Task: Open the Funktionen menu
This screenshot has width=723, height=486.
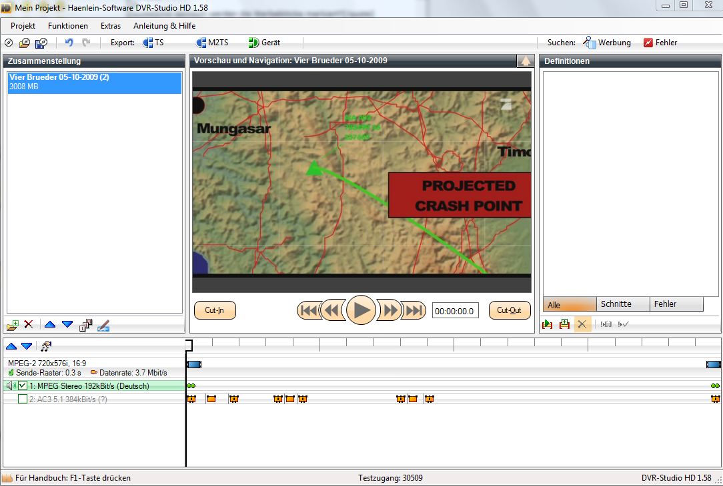Action: 67,26
